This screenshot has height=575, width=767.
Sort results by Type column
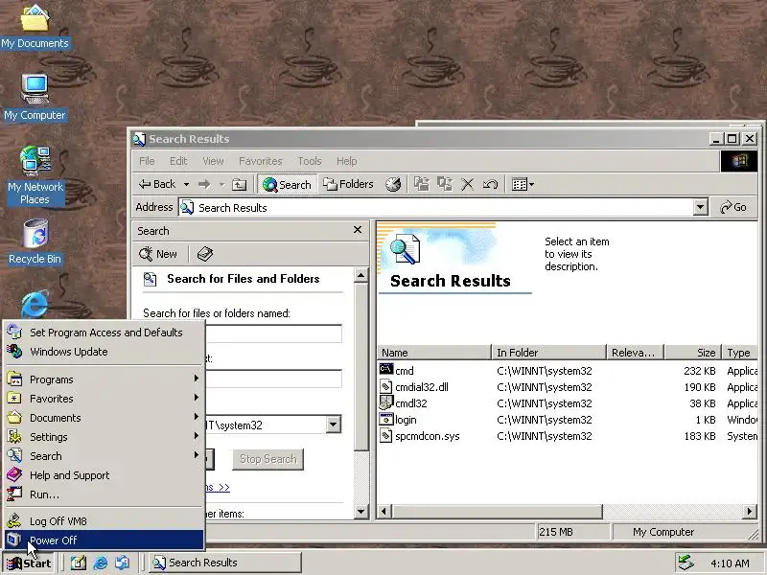[x=740, y=353]
